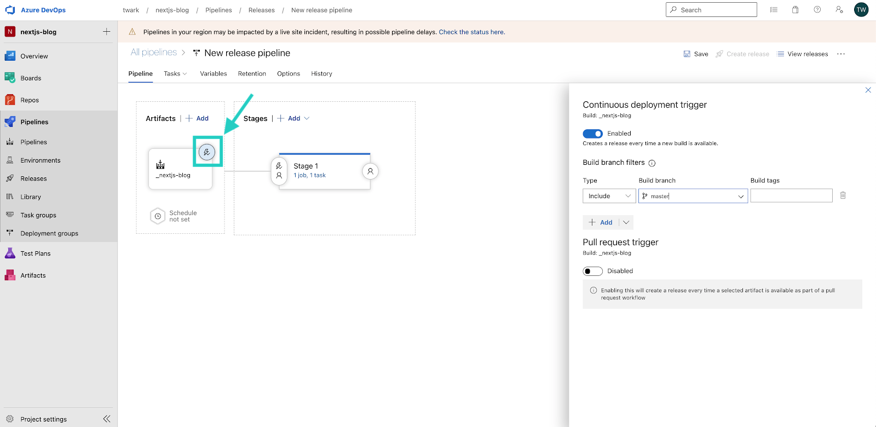
Task: Open Stage 1 pre-deployment conditions
Action: [x=279, y=171]
